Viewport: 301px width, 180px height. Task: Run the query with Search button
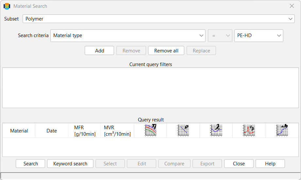coord(30,164)
